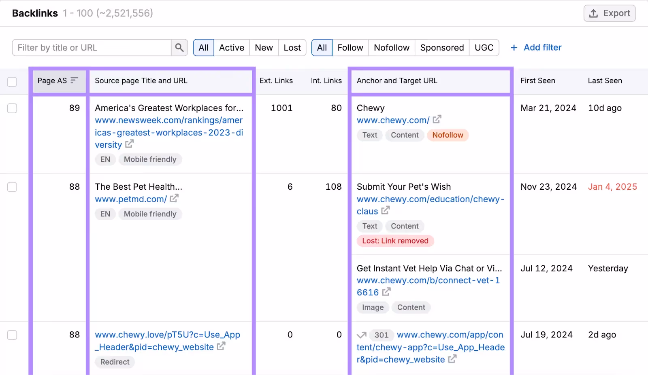Click the Export button
The image size is (648, 375).
pyautogui.click(x=609, y=13)
